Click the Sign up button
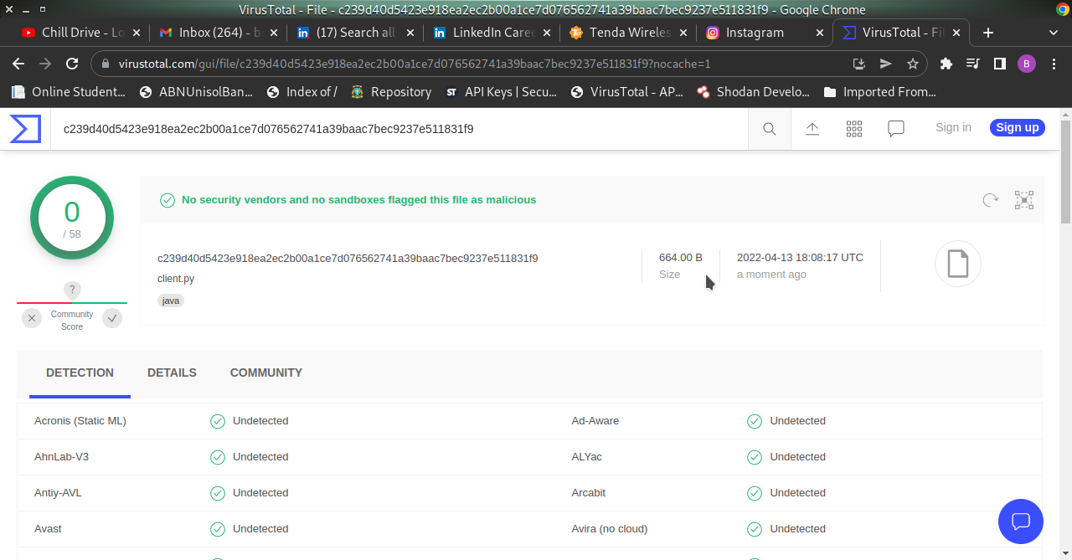1072x560 pixels. tap(1018, 127)
